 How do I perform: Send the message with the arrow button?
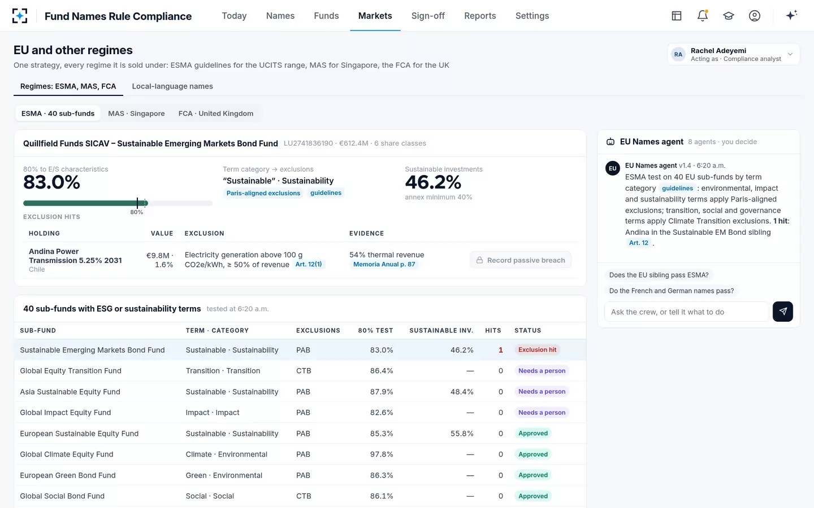click(783, 312)
